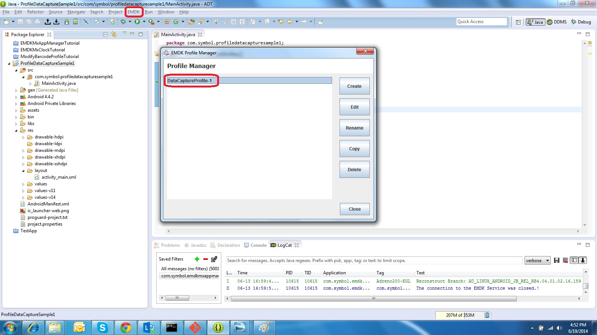
Task: Click the Open Perspective icon
Action: point(518,22)
